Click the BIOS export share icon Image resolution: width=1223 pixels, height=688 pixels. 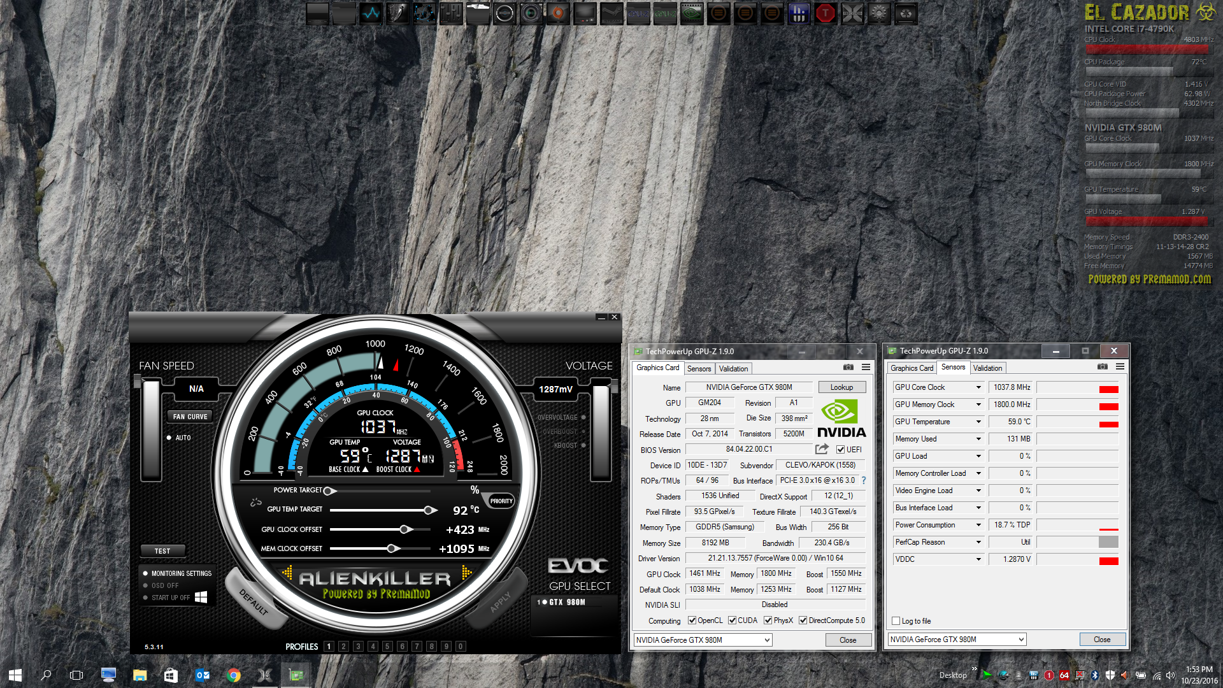[x=822, y=449]
